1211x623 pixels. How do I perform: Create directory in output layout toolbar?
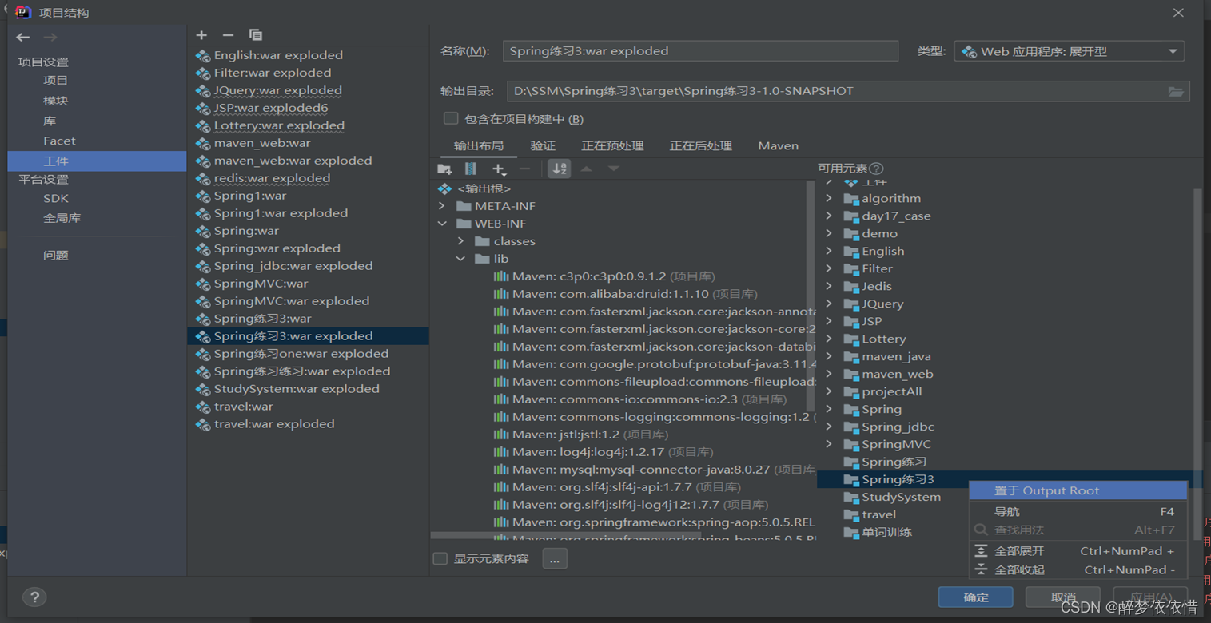click(445, 169)
